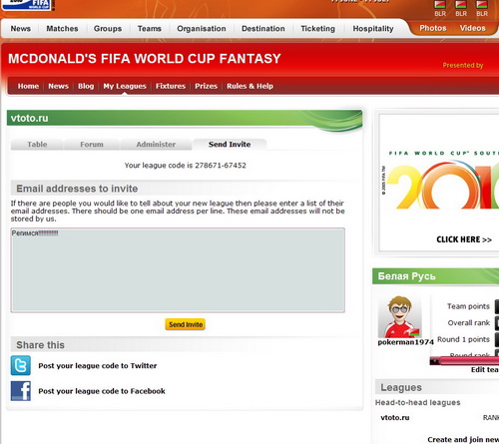The width and height of the screenshot is (499, 444).
Task: Click the pokerman1974 avatar image
Action: coord(400,316)
